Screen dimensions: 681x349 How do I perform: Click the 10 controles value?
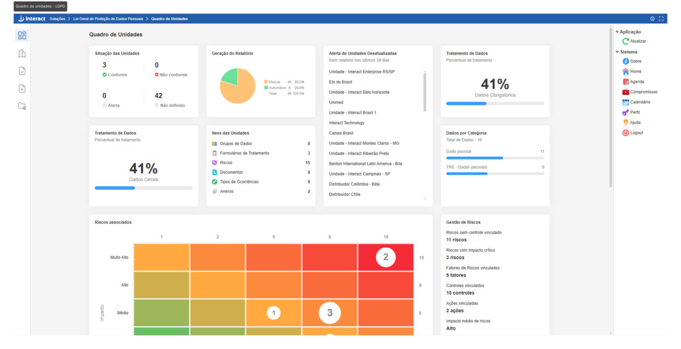tap(460, 293)
